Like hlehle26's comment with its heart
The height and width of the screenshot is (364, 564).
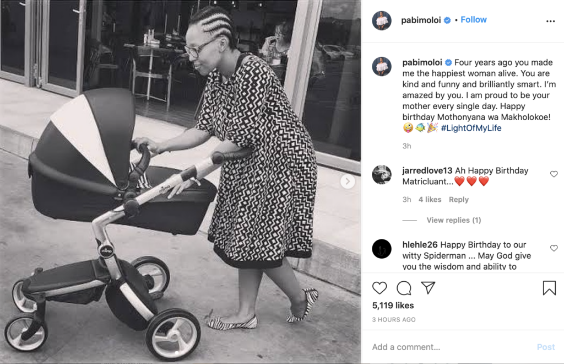click(x=554, y=248)
